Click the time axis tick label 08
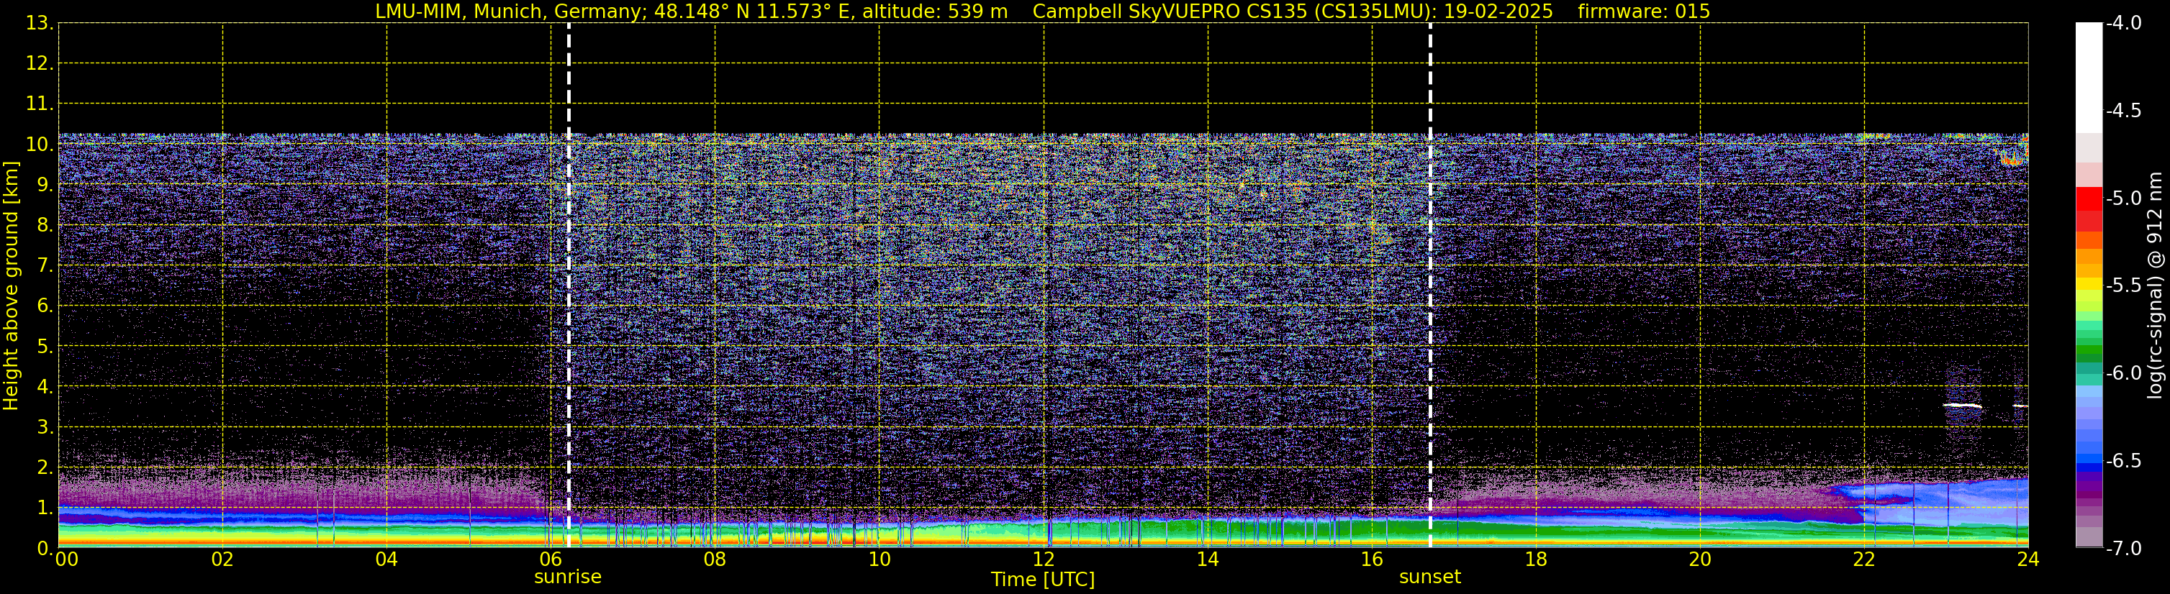This screenshot has height=594, width=2170. tap(715, 559)
